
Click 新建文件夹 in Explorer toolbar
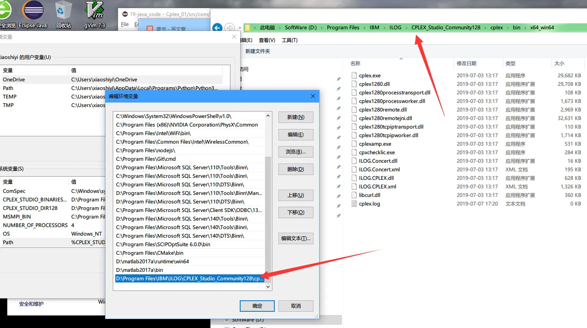(x=258, y=51)
